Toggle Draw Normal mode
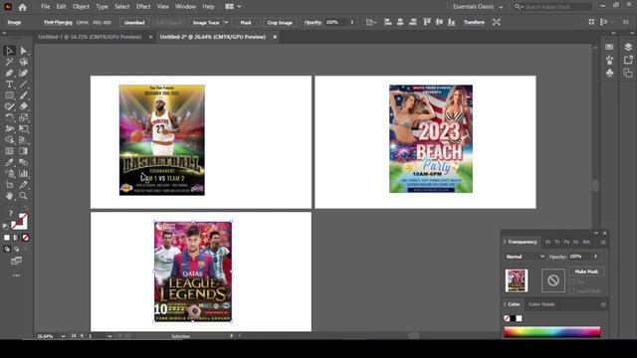Viewport: 637px width, 358px height. 7,249
